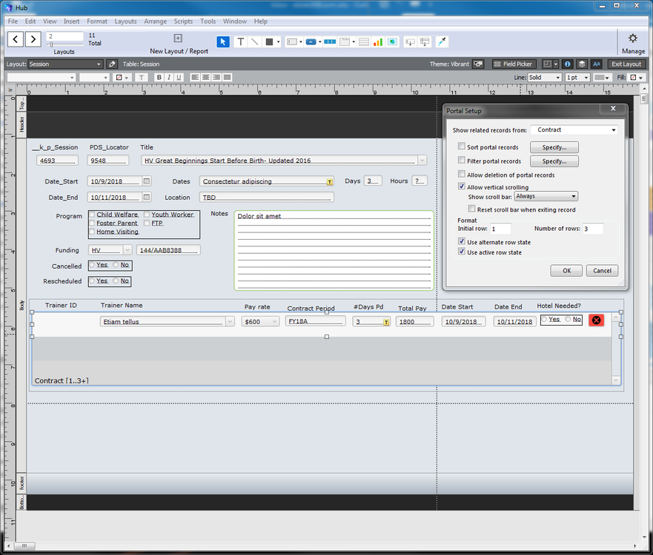653x555 pixels.
Task: Open the Arrange menu
Action: 155,21
